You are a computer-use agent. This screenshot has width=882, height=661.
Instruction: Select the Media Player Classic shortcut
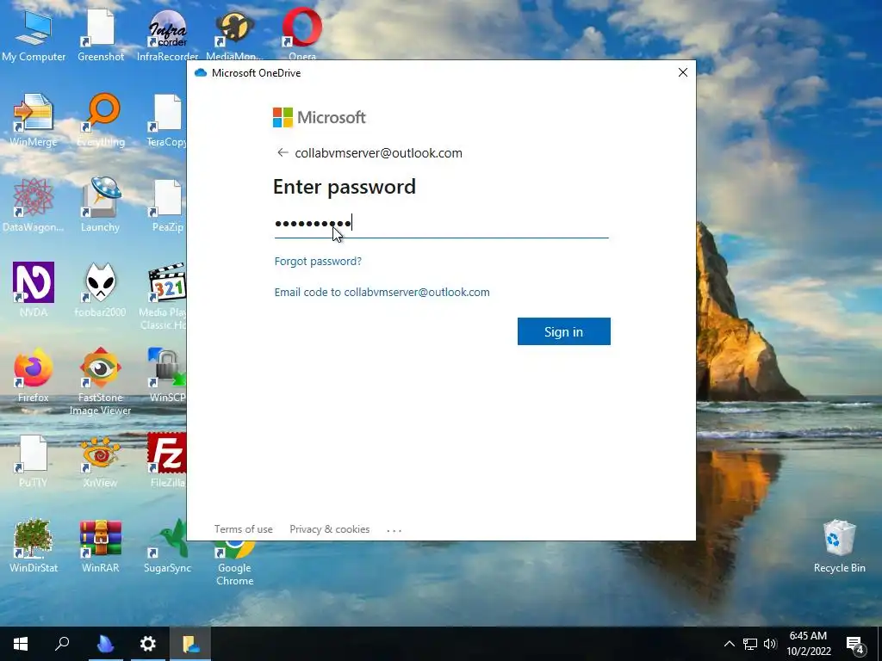tap(163, 297)
